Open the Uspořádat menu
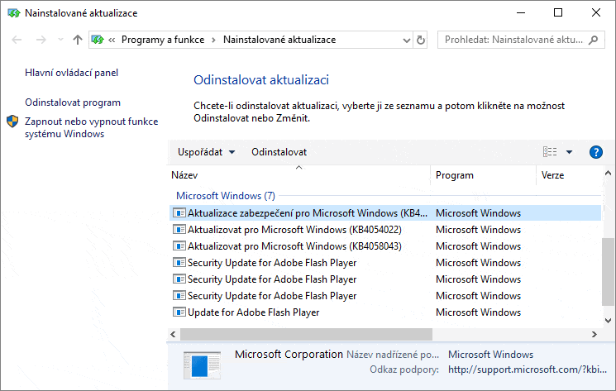This screenshot has height=391, width=616. tap(206, 152)
